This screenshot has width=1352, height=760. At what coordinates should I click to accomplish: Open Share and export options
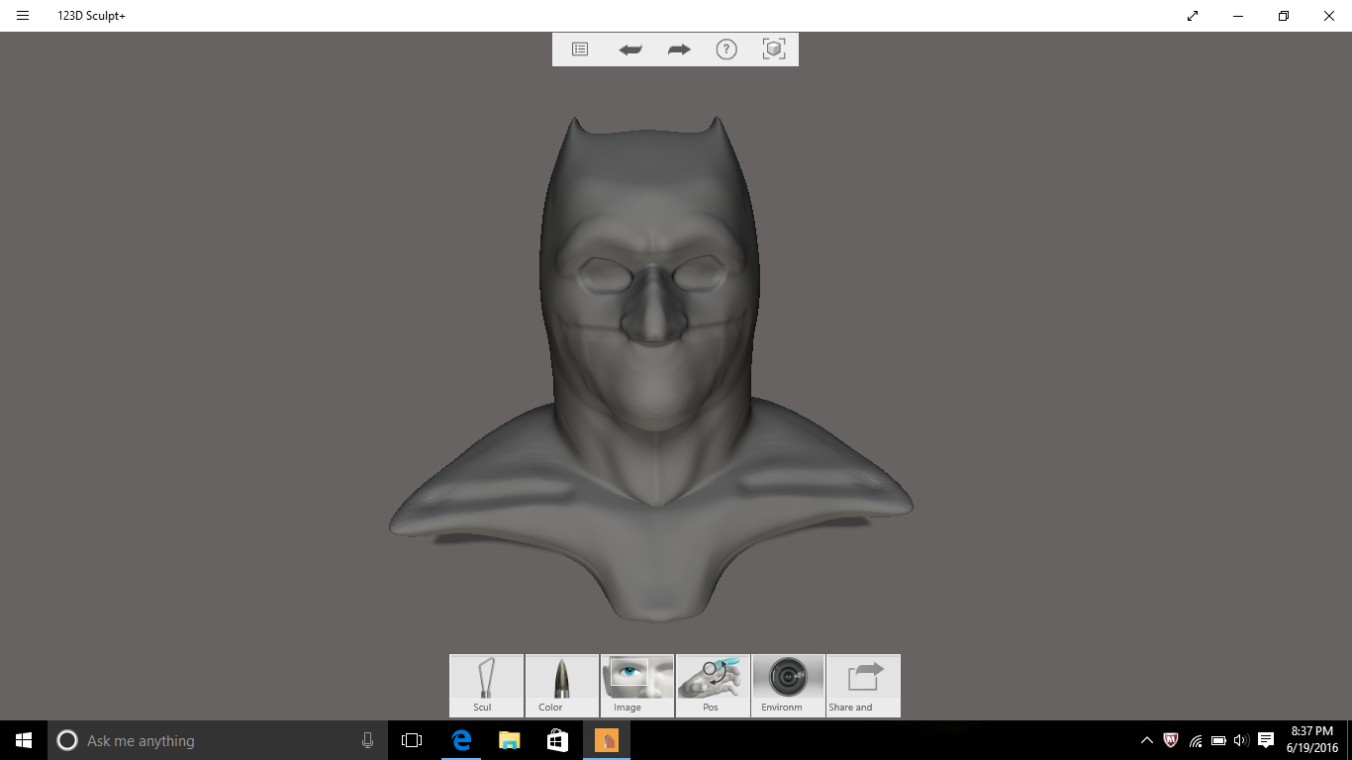(863, 686)
